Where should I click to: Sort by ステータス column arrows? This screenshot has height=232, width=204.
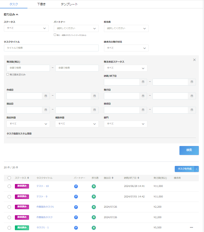tap(28, 178)
